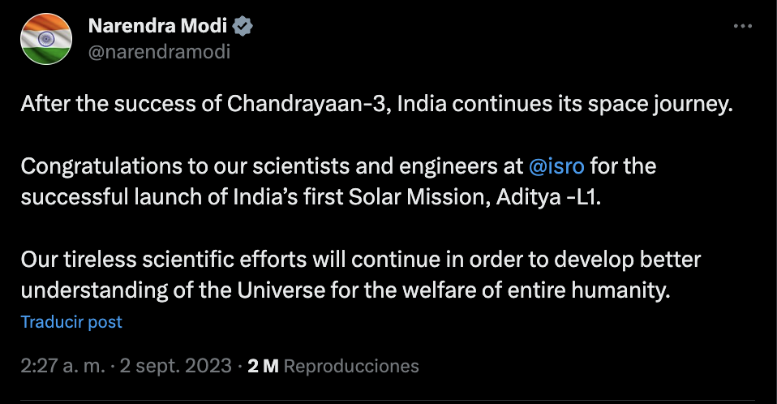Open the @narendramodi handle
Screen dimensions: 777x404
159,52
